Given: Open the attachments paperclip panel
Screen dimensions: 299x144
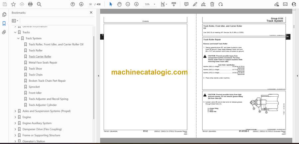Looking at the screenshot, I should pos(4,32).
